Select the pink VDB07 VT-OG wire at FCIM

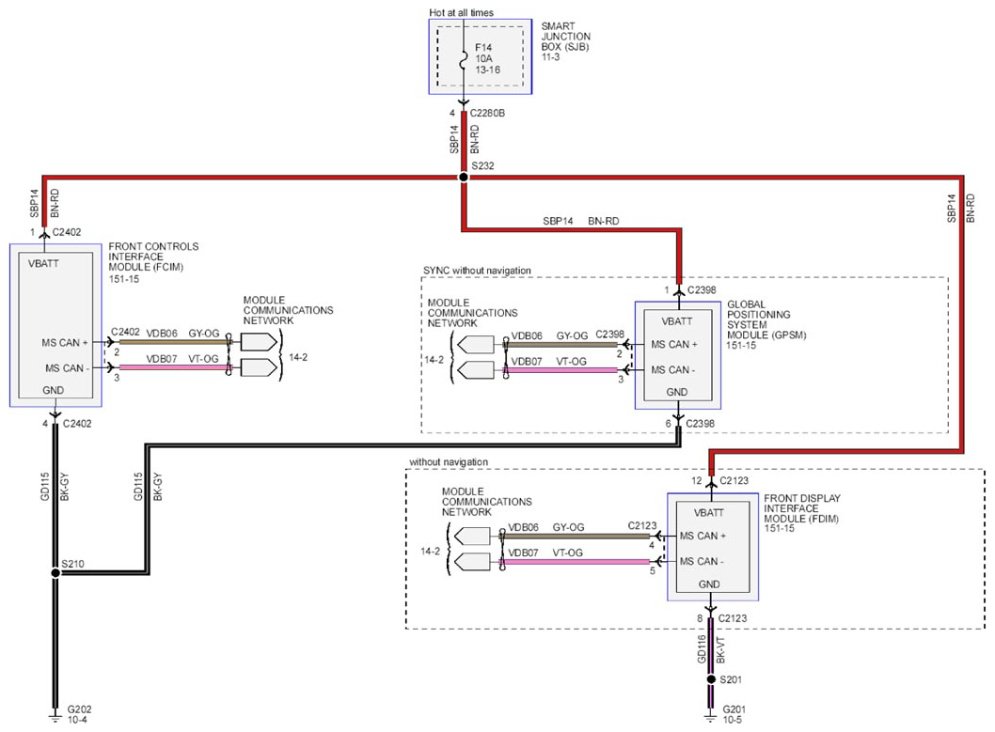coord(173,367)
